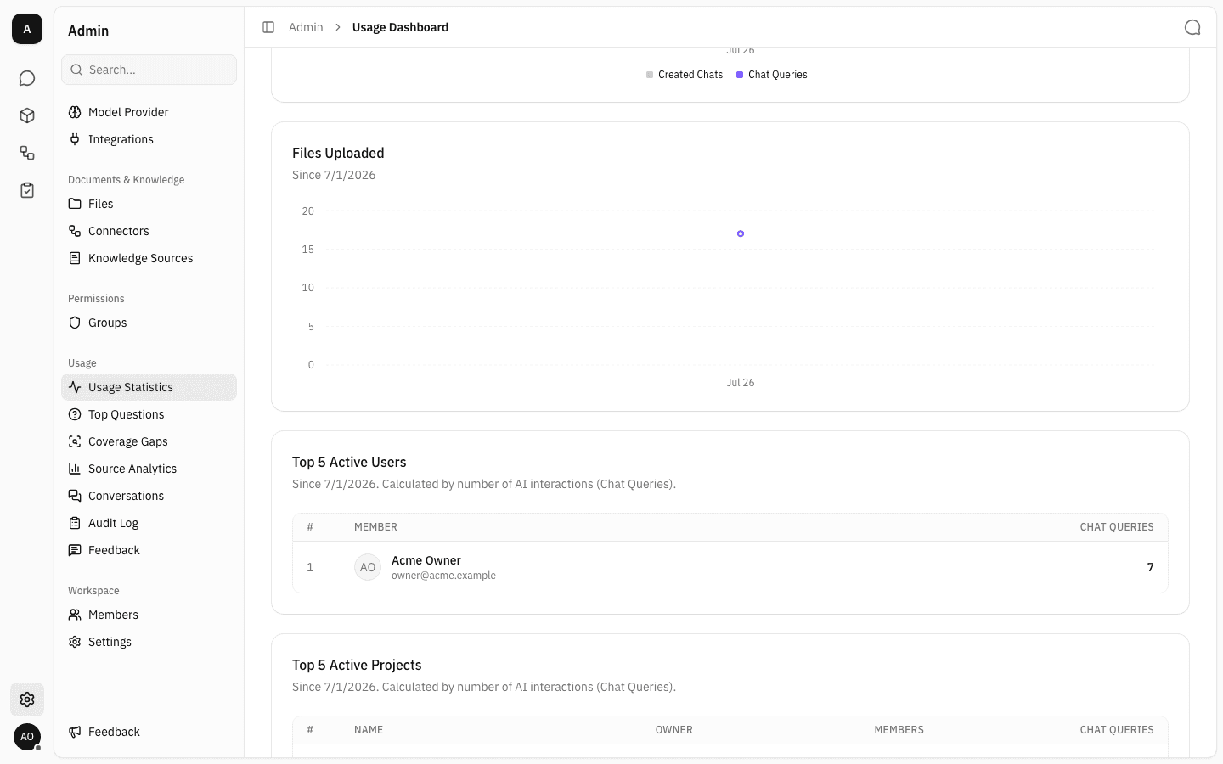
Task: Click Feedback link at sidebar bottom
Action: [x=149, y=732]
